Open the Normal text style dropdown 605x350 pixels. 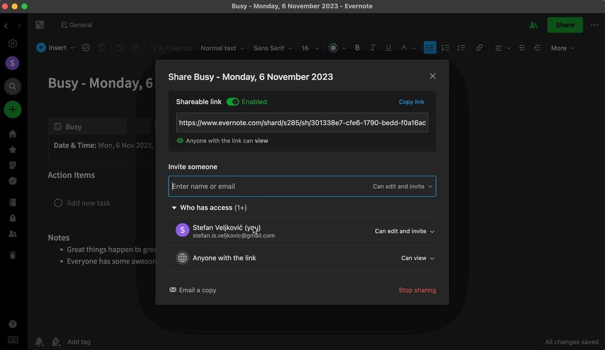(x=222, y=48)
